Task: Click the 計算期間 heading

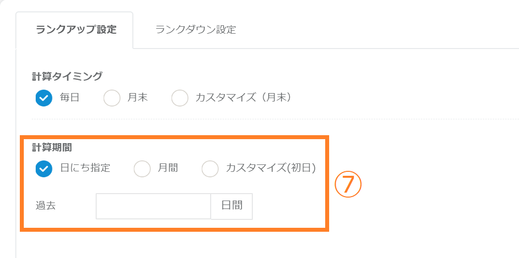Action: coord(53,147)
